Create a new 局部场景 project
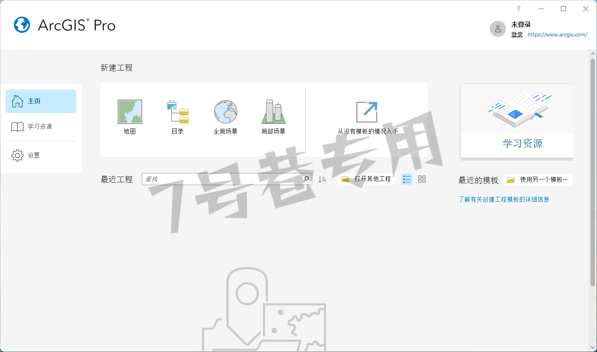Screen dimensions: 597x352 point(273,117)
